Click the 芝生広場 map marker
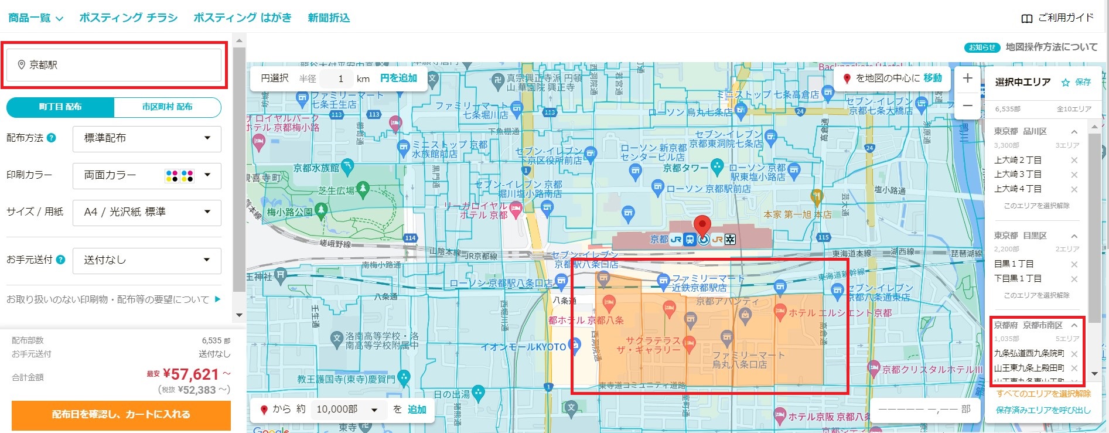Viewport: 1109px width, 433px height. pyautogui.click(x=363, y=189)
